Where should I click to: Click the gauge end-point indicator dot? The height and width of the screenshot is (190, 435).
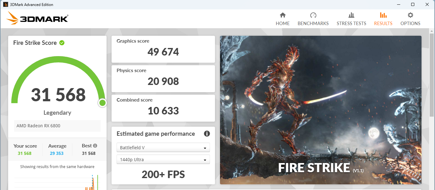(102, 103)
